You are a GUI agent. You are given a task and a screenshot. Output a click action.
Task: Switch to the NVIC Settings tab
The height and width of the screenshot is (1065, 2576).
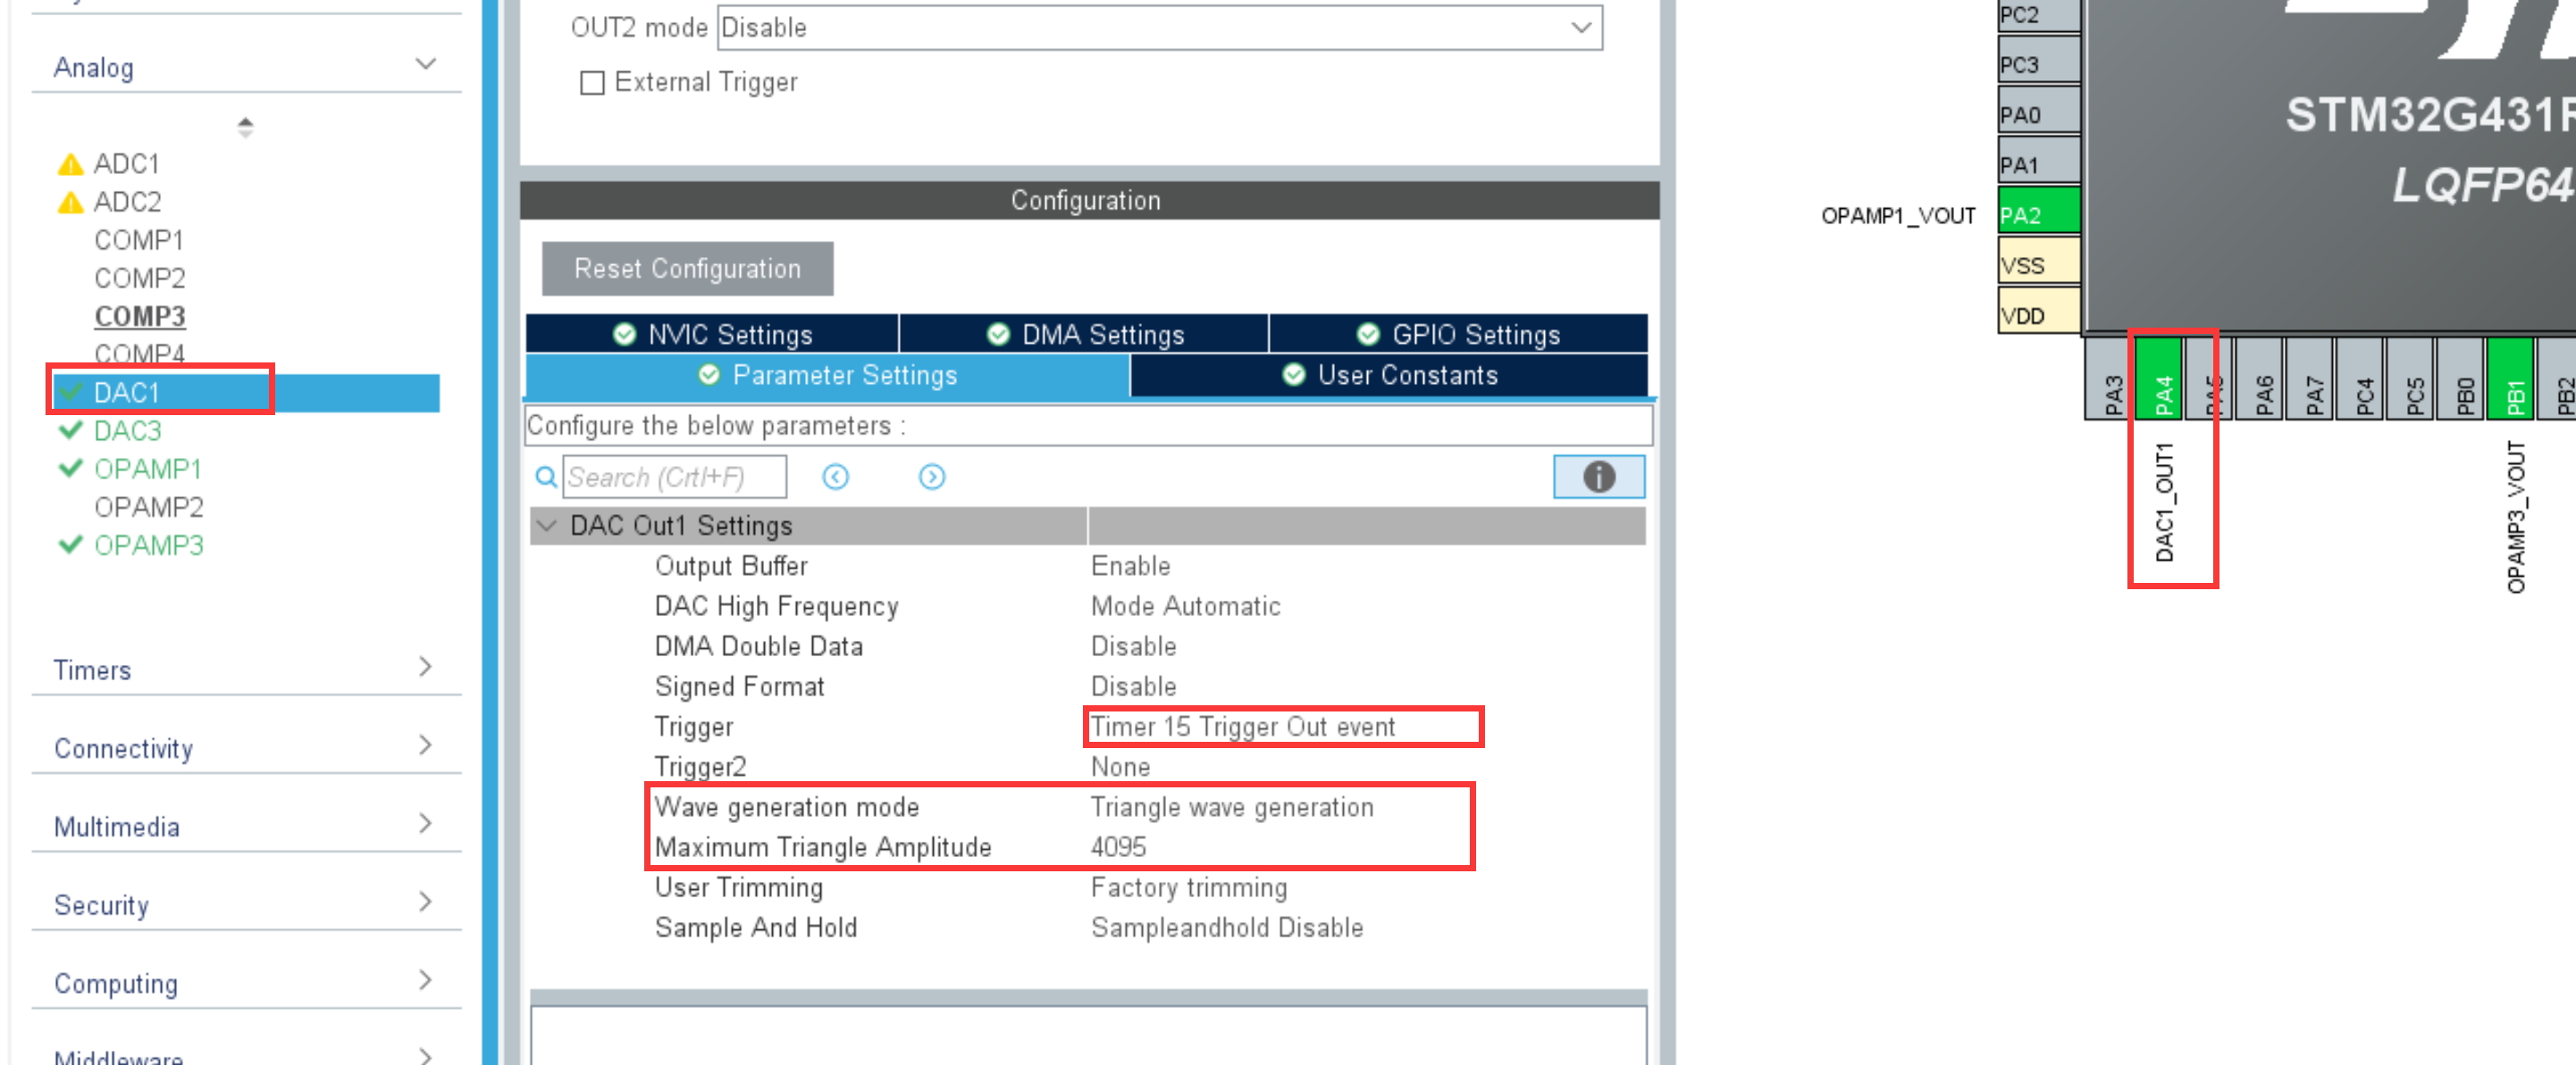point(712,335)
